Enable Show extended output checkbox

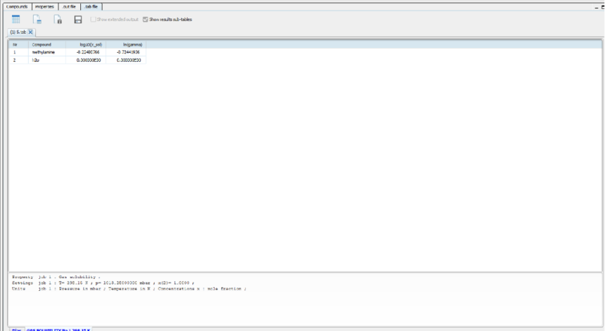93,19
